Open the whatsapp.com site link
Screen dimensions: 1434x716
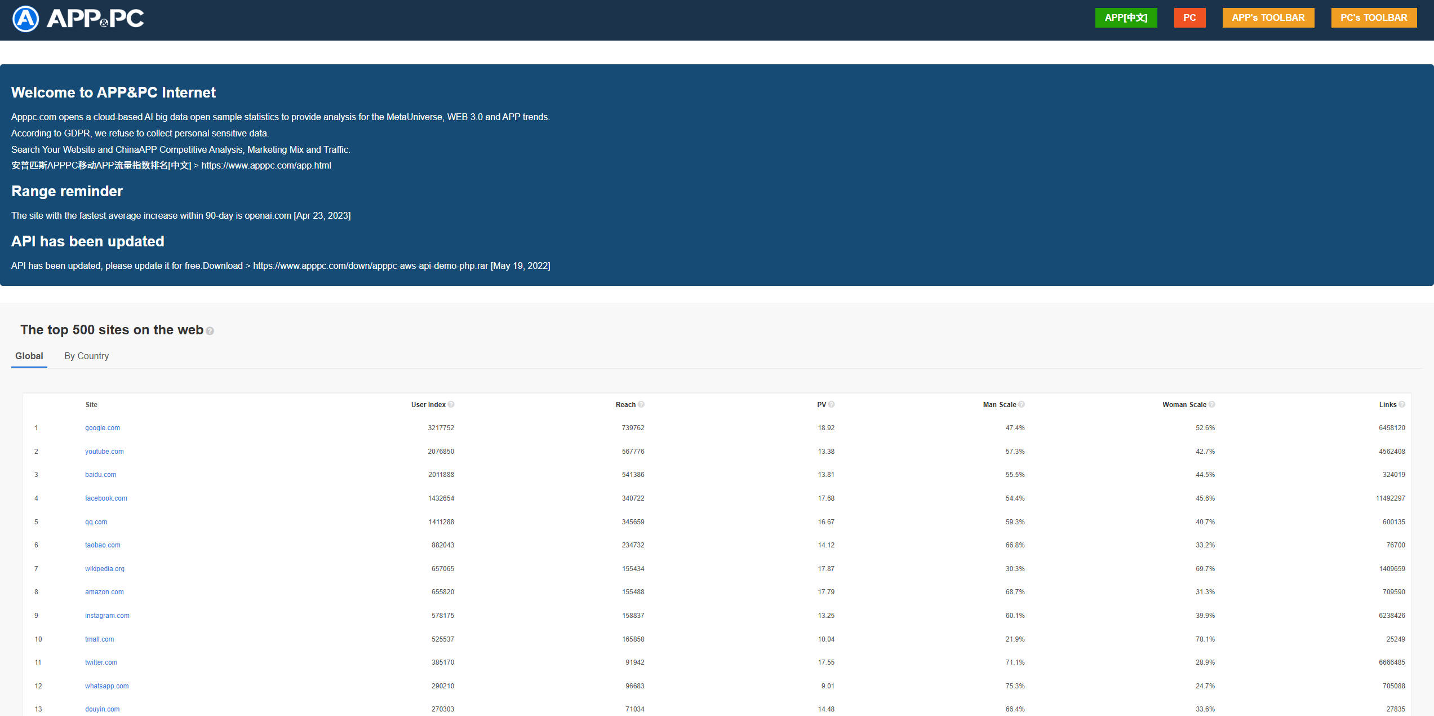coord(107,686)
